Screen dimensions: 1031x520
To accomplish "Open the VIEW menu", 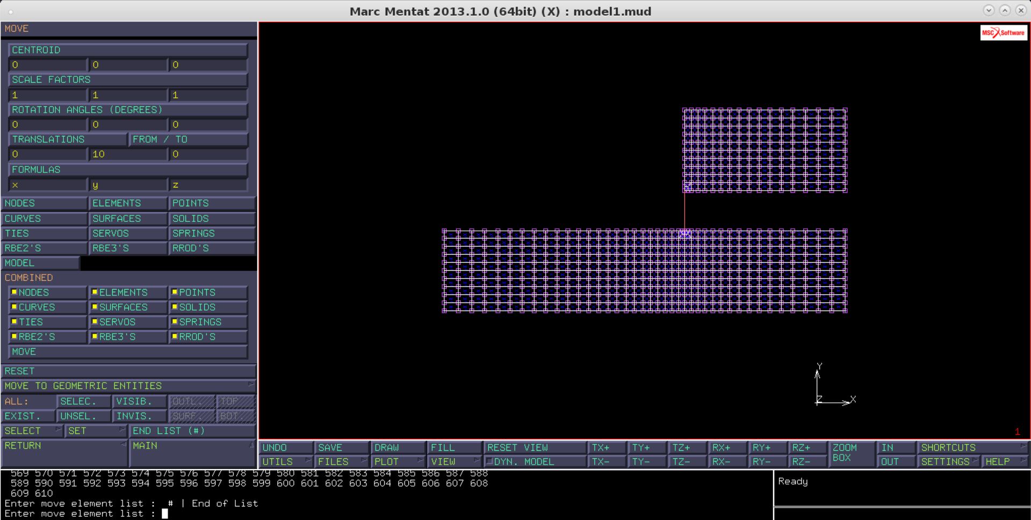I will tap(455, 461).
